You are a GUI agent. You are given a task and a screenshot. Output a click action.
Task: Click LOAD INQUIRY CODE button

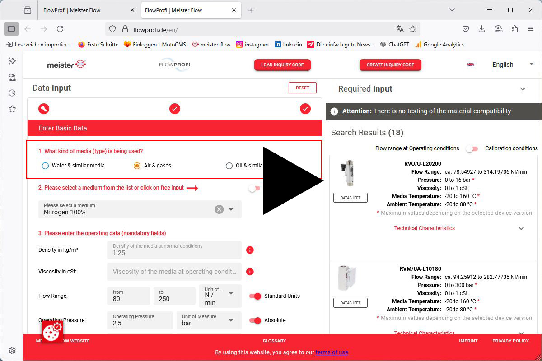(282, 65)
